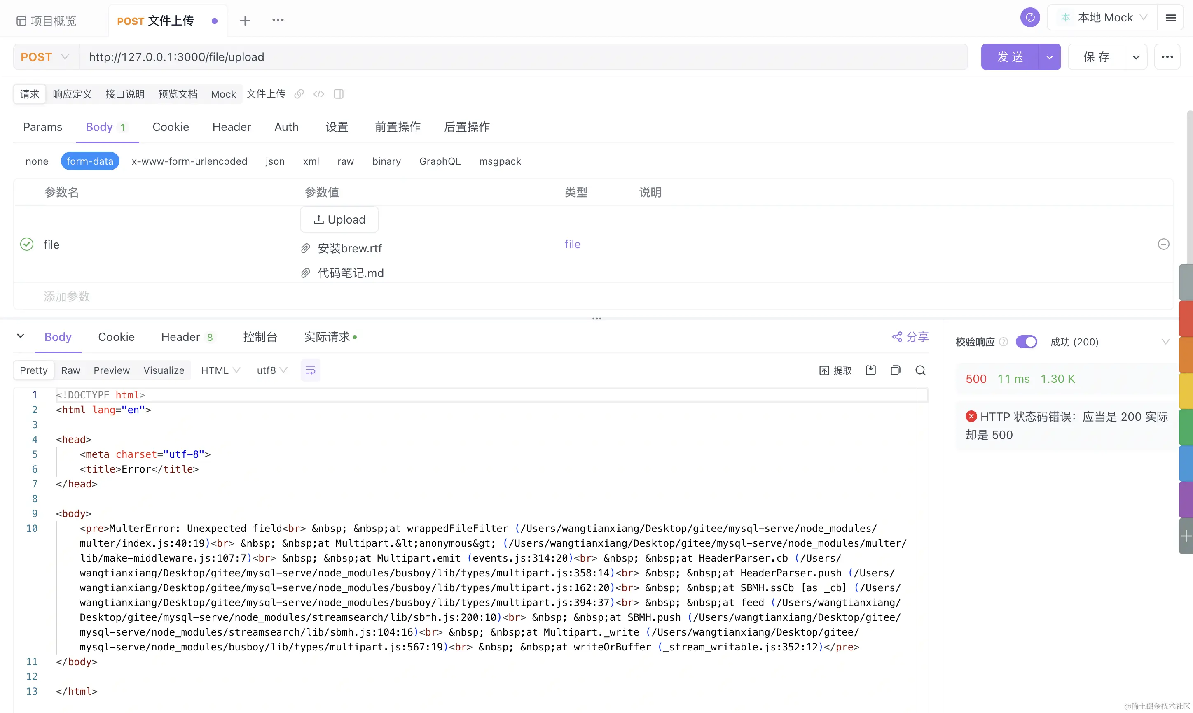This screenshot has width=1193, height=713.
Task: Click the copy response icon
Action: 895,370
